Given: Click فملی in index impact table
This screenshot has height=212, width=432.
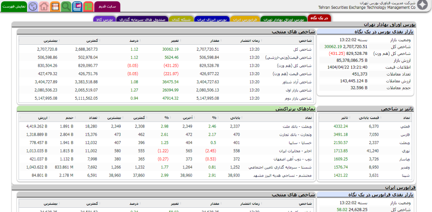Looking at the screenshot, I should click(x=405, y=126).
